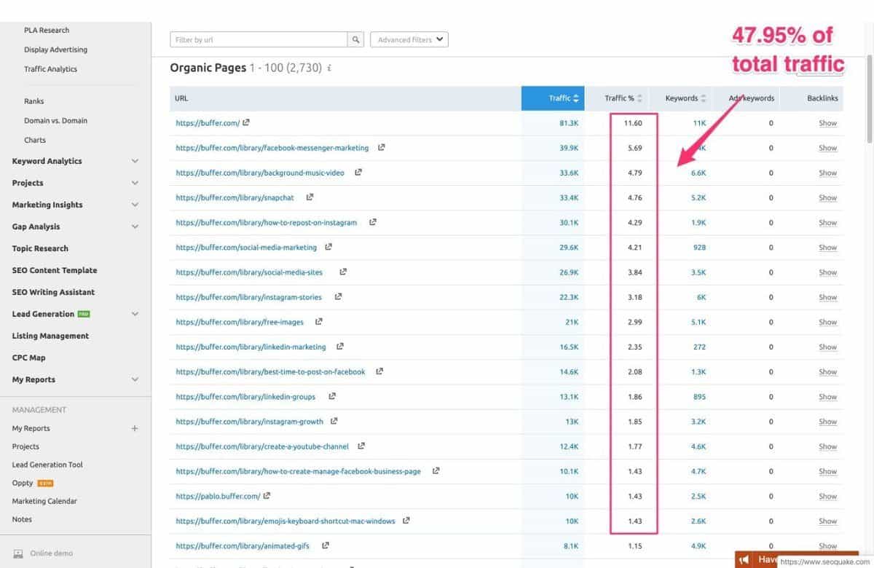Sort by the Traffic column header
Screen dimensions: 874x568
[x=553, y=98]
